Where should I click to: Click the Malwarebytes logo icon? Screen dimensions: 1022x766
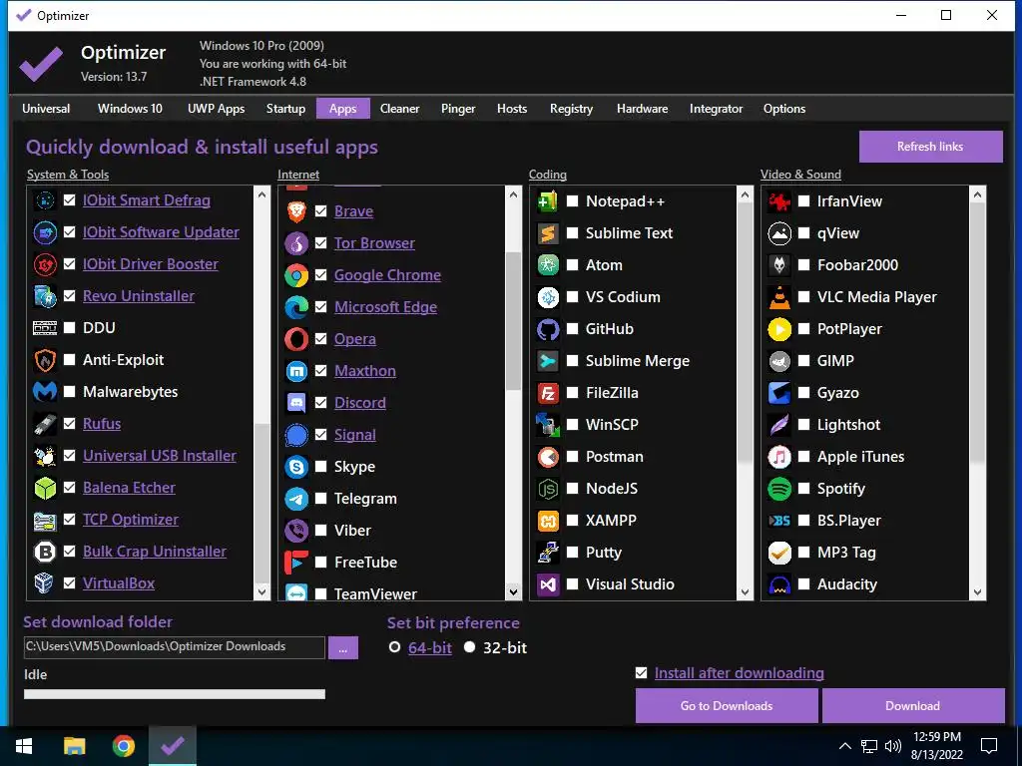(45, 392)
